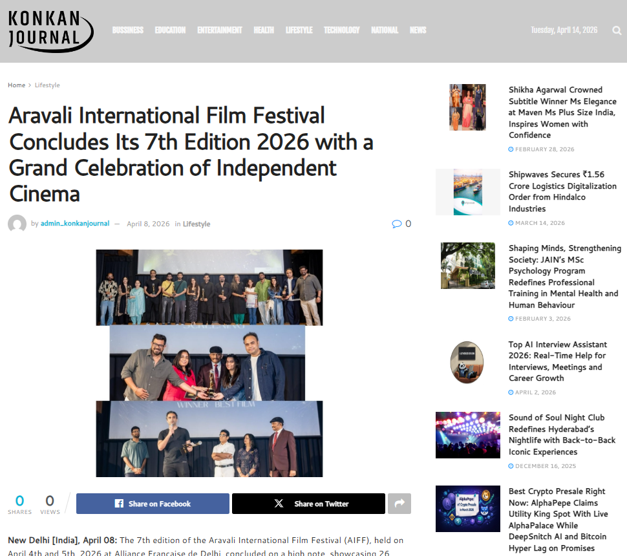
Task: Click the film festival featured image
Action: click(x=209, y=363)
